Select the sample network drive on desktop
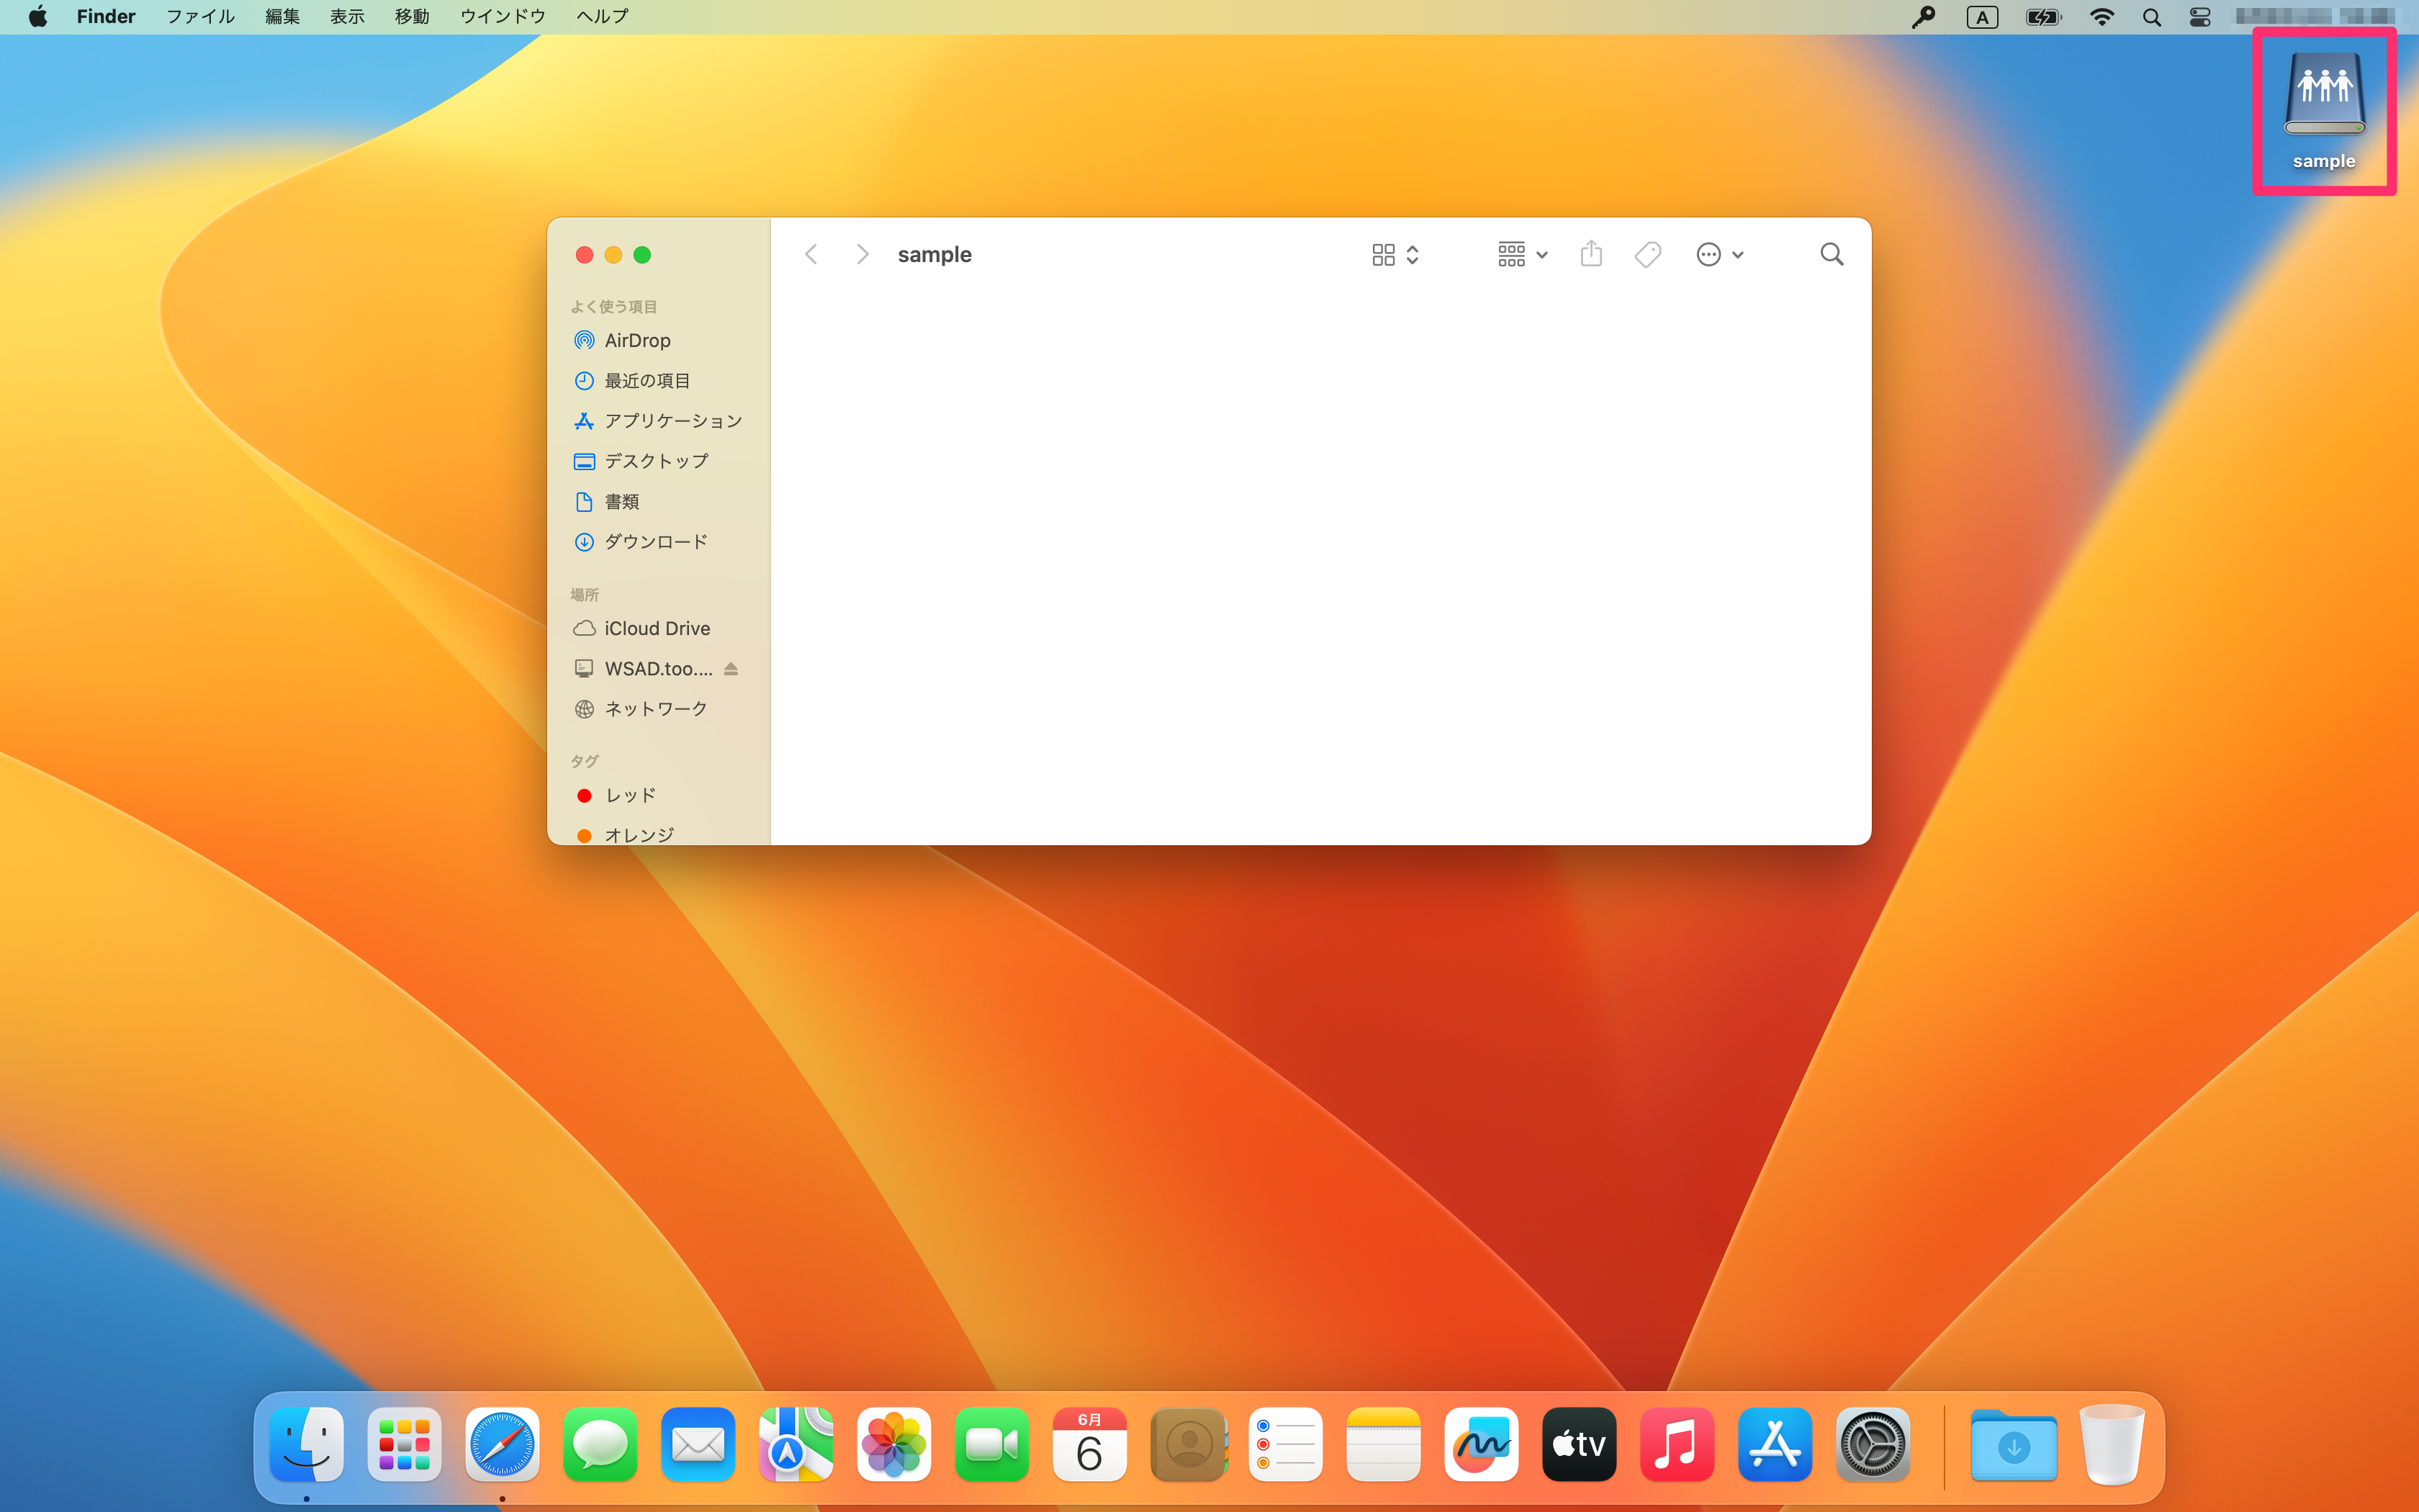Image resolution: width=2419 pixels, height=1512 pixels. (2324, 110)
